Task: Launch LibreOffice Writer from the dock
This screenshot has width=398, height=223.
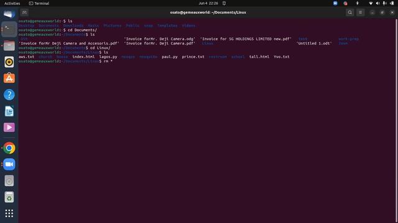Action: [x=9, y=111]
